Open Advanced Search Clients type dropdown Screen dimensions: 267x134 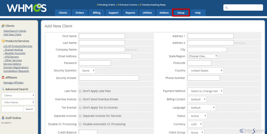click(x=19, y=95)
